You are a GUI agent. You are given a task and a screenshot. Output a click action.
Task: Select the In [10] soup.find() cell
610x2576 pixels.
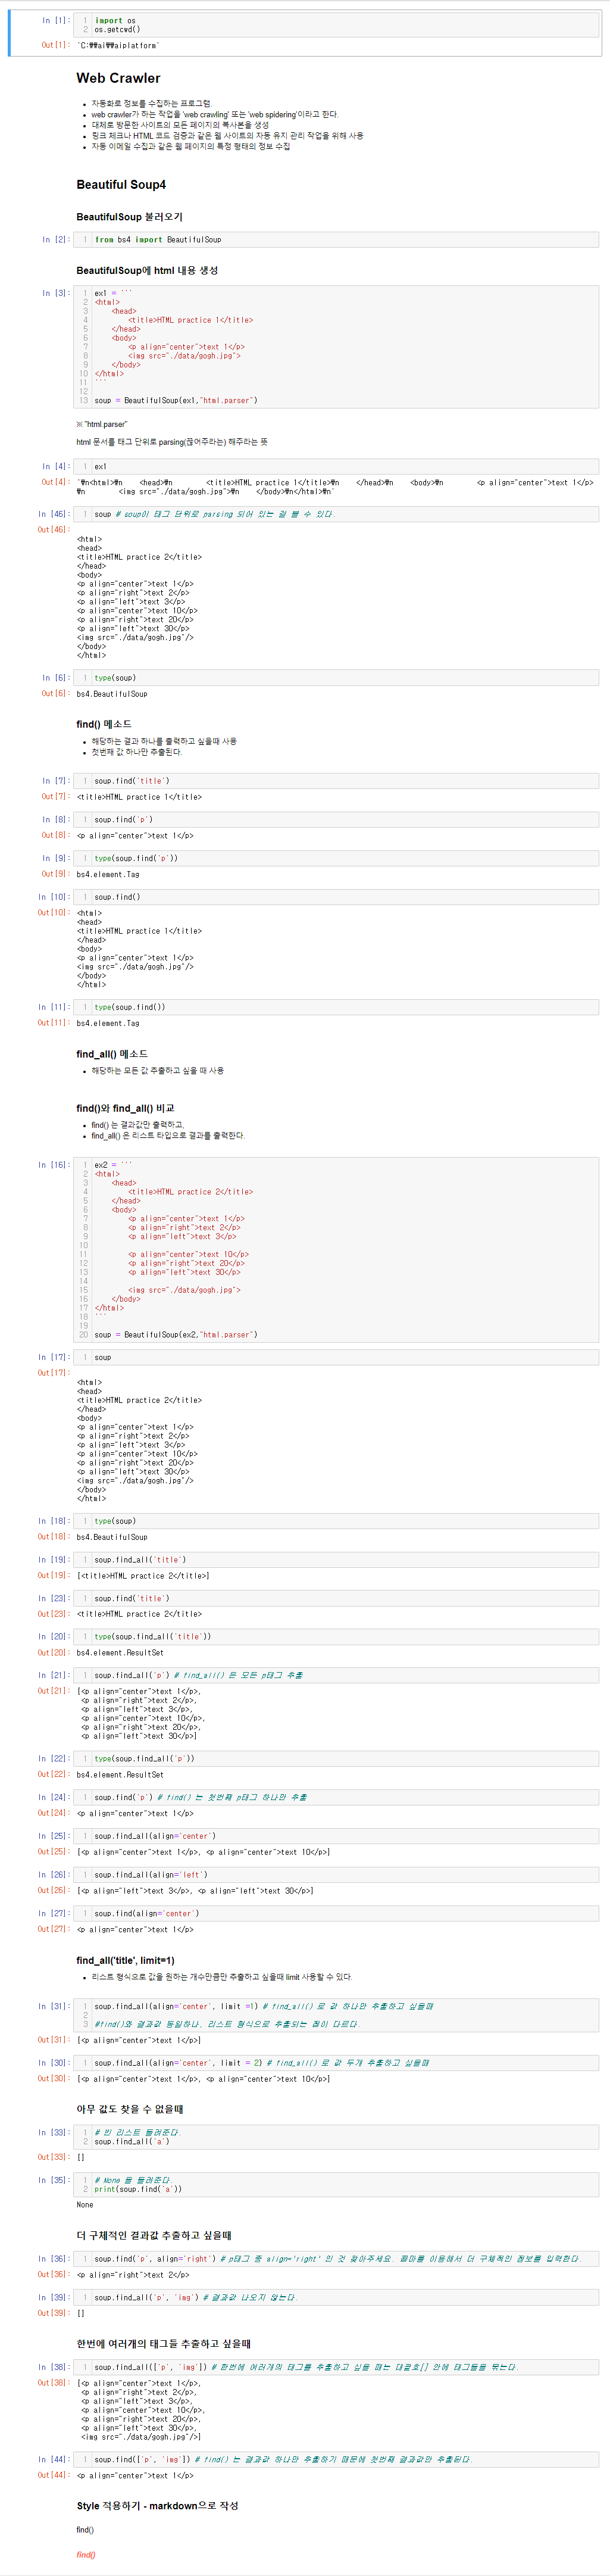coord(337,897)
